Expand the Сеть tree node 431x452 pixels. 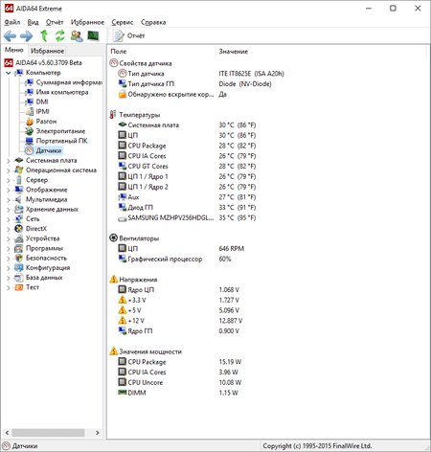click(x=9, y=219)
